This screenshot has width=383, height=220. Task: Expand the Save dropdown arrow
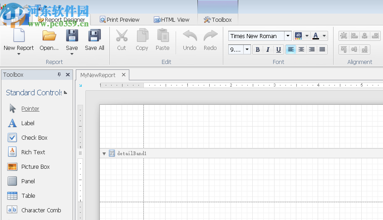pyautogui.click(x=72, y=54)
